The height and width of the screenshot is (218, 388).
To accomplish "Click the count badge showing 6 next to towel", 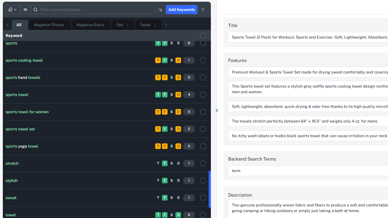I will tap(189, 215).
